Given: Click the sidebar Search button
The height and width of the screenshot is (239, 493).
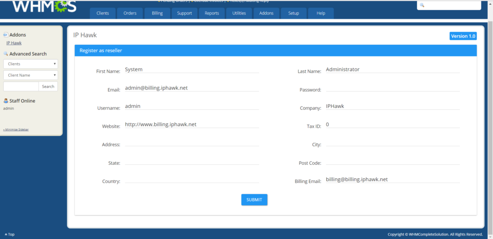Looking at the screenshot, I should point(48,86).
